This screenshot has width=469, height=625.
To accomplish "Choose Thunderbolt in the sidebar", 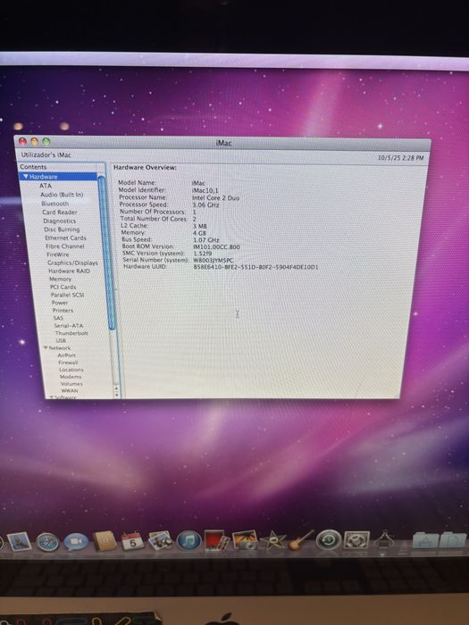I will (71, 333).
